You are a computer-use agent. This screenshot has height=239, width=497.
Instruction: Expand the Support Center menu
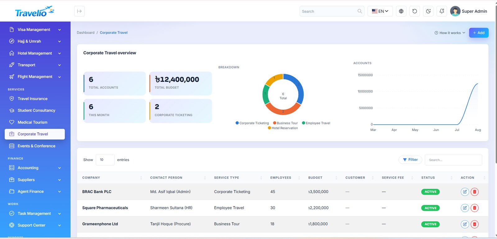click(x=35, y=225)
